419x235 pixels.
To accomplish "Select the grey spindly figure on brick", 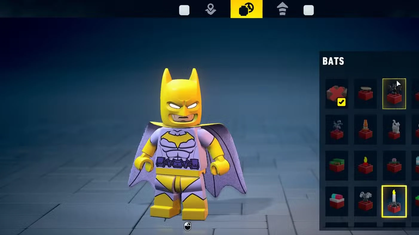I will click(337, 130).
